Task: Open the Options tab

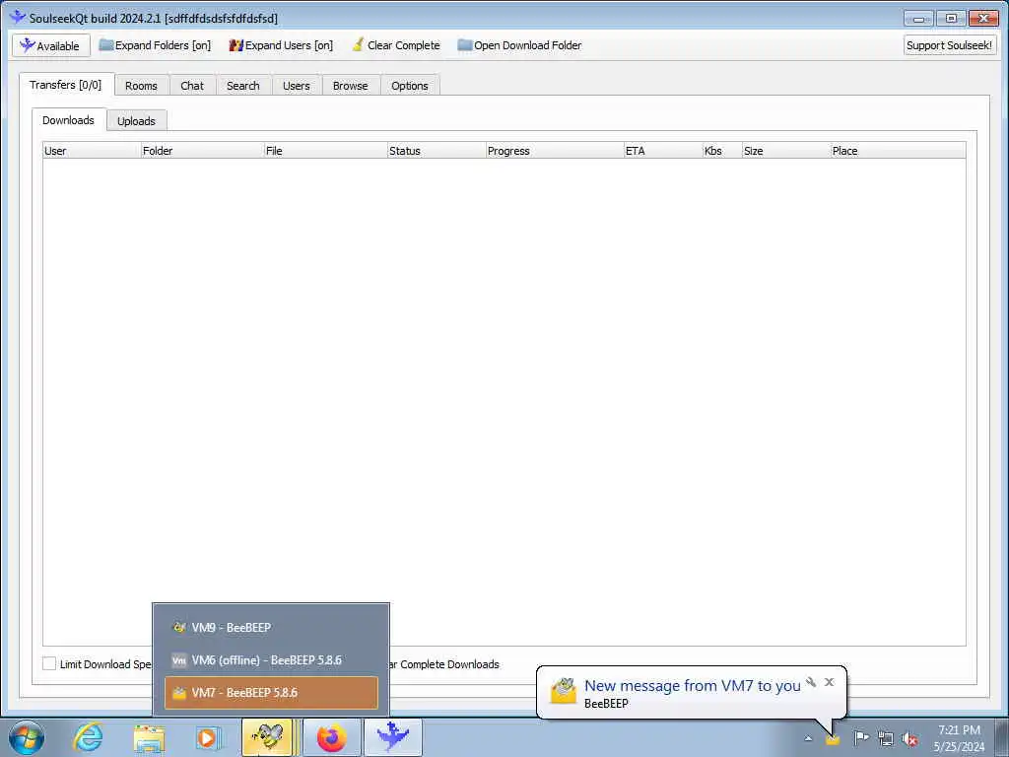Action: click(410, 86)
